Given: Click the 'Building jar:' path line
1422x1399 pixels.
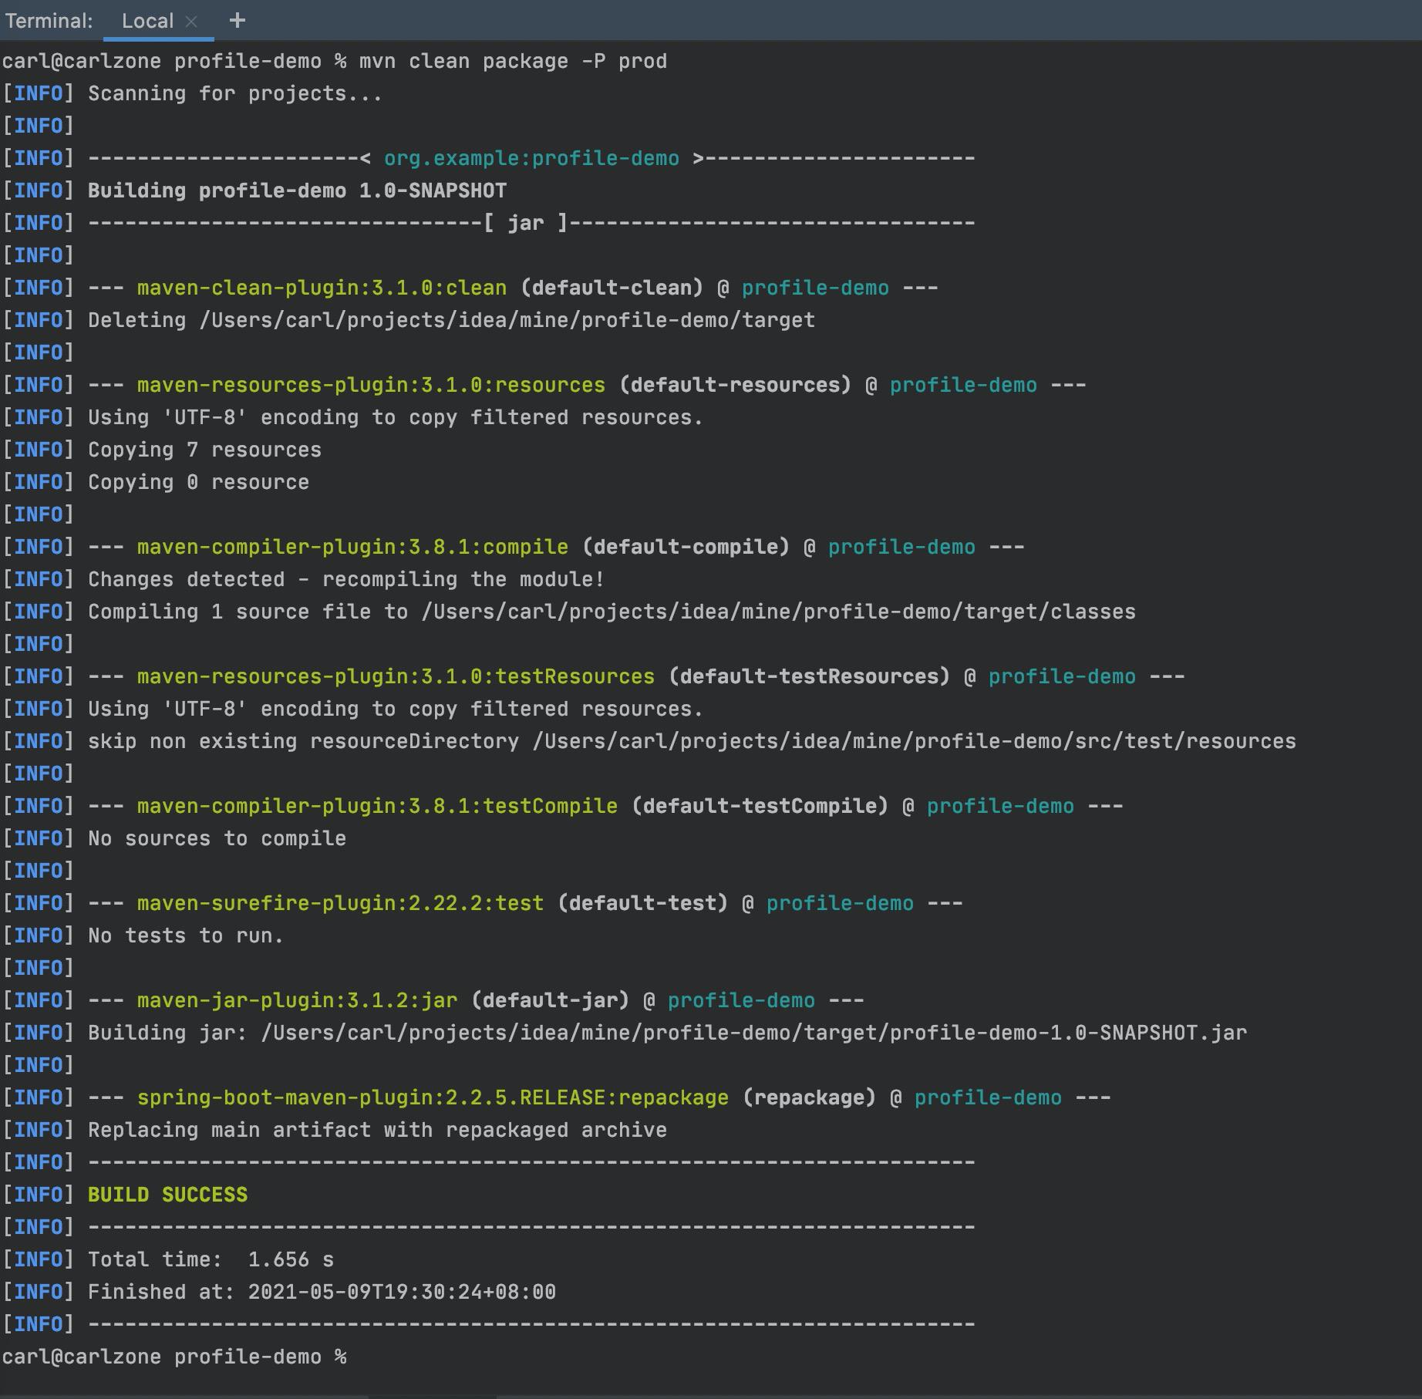Looking at the screenshot, I should [667, 1033].
